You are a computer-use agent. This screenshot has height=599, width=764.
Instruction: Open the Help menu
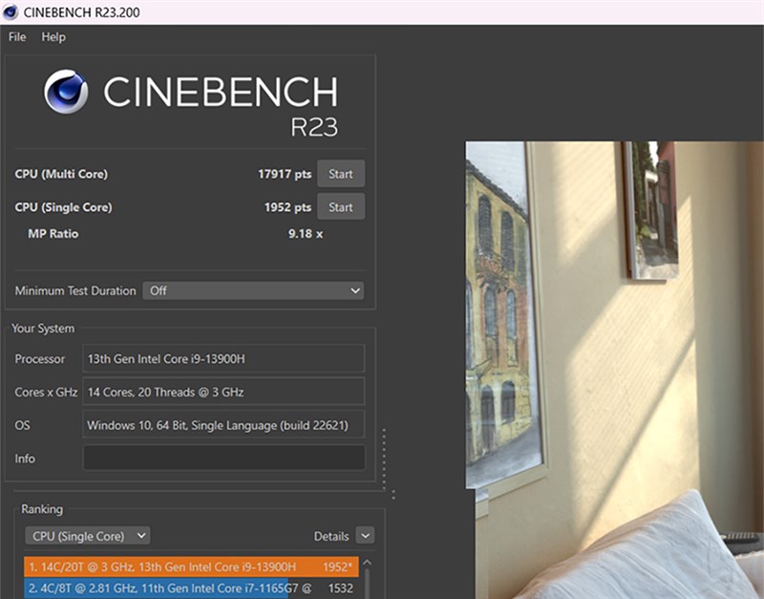click(53, 37)
